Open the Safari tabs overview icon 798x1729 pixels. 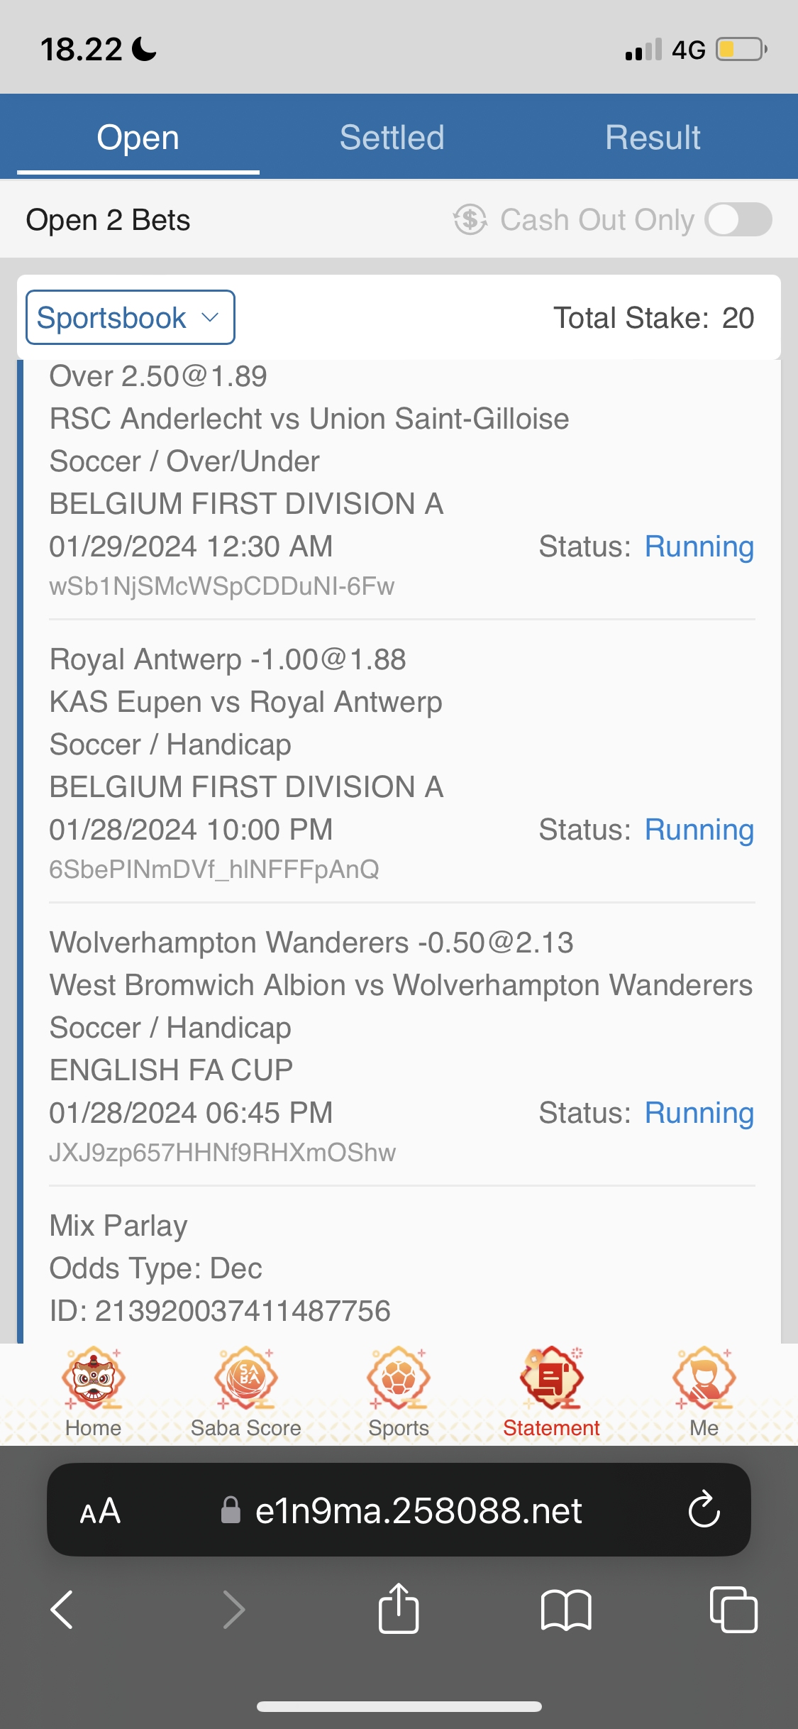[x=733, y=1609]
